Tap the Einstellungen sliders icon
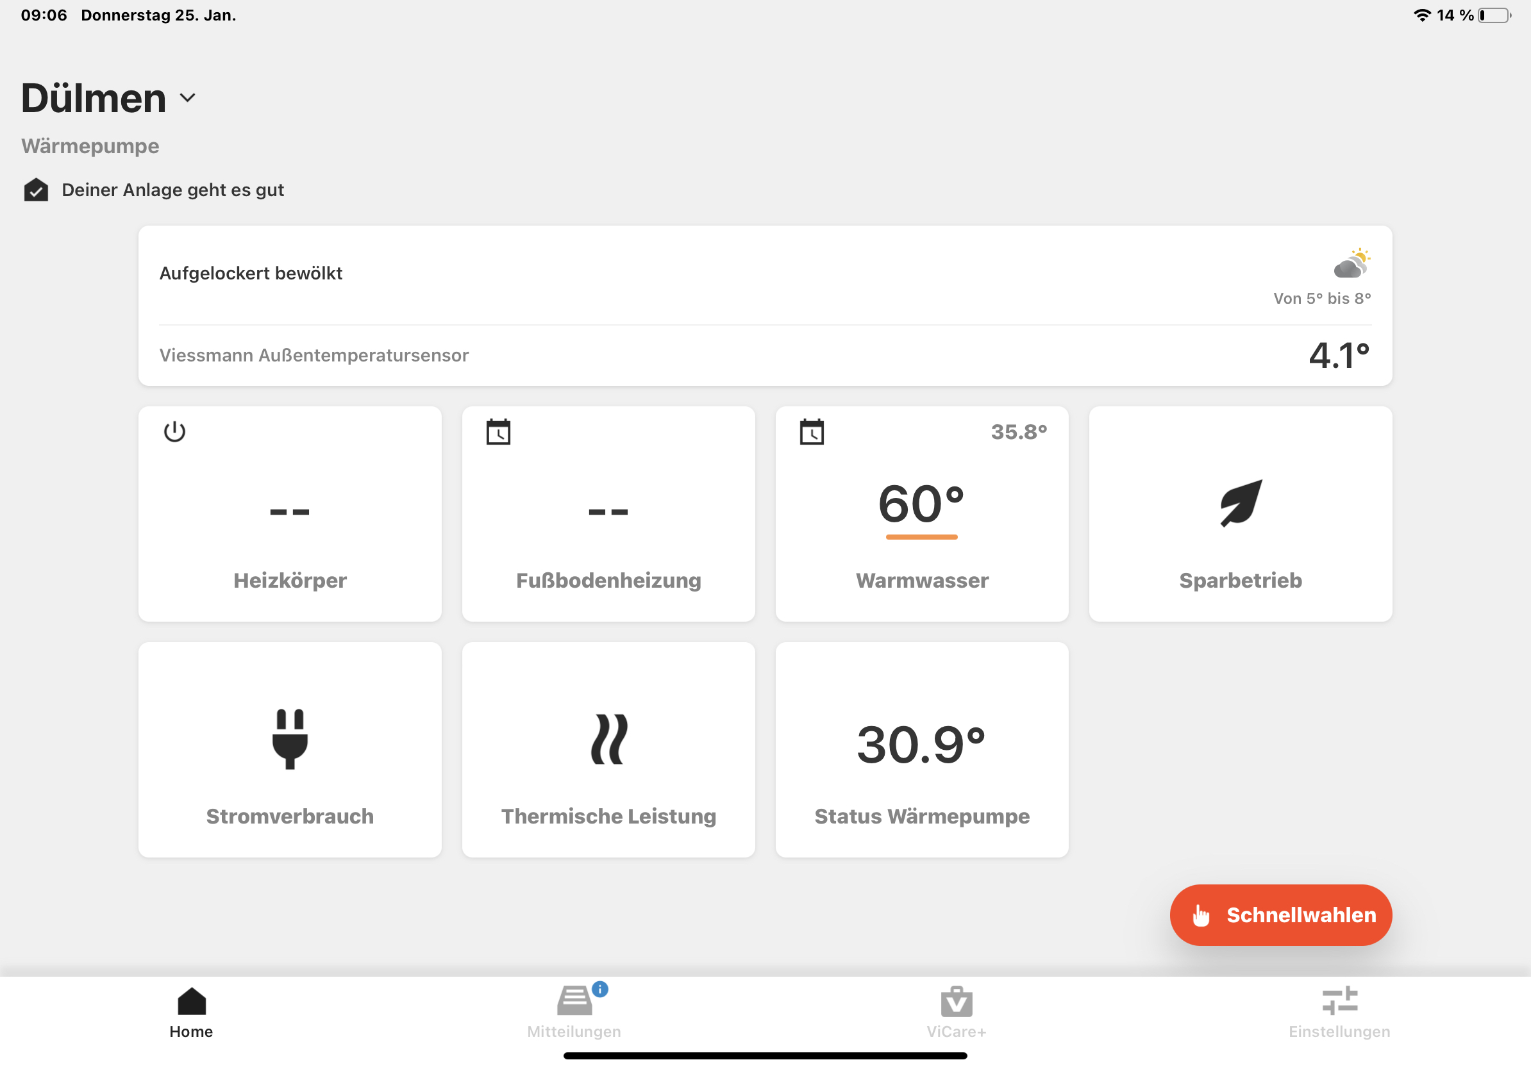The image size is (1531, 1069). 1340,1001
